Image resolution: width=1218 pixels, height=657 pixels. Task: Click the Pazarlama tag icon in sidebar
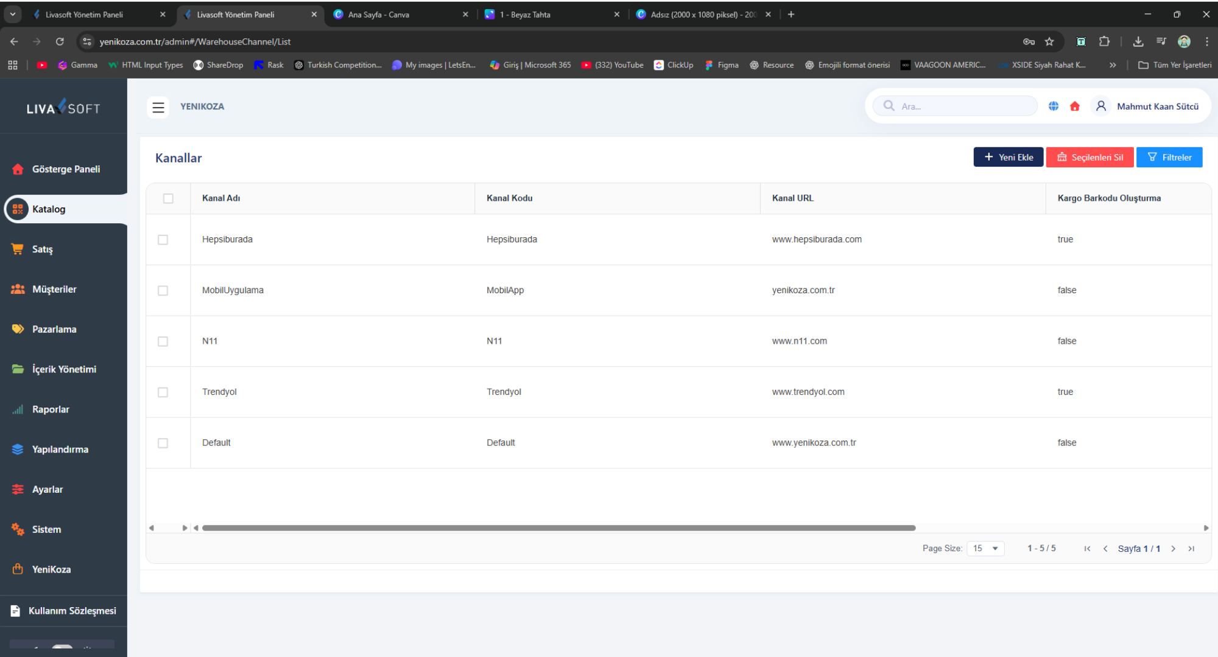pos(18,329)
